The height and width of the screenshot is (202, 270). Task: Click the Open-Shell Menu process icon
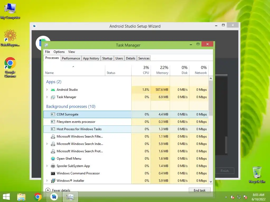coord(53,159)
